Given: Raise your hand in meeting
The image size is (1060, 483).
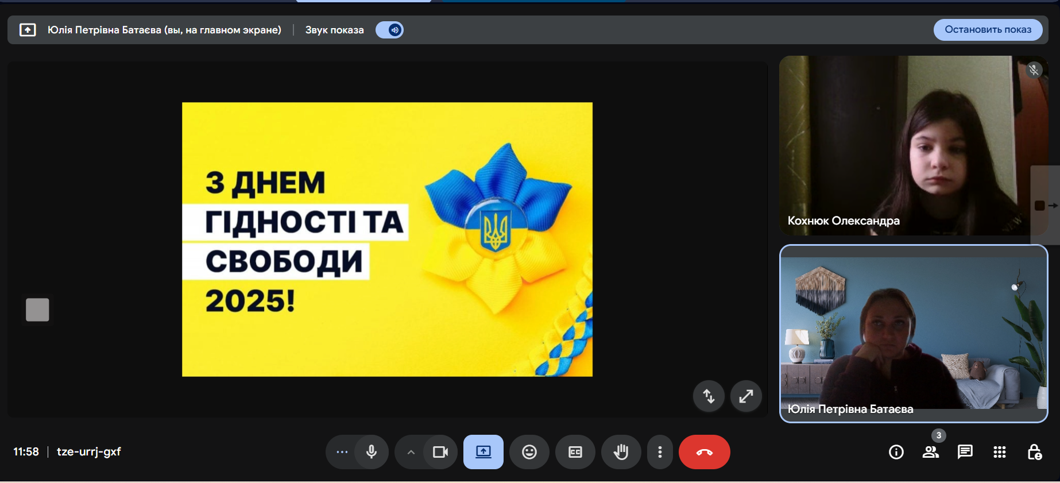Looking at the screenshot, I should click(621, 452).
